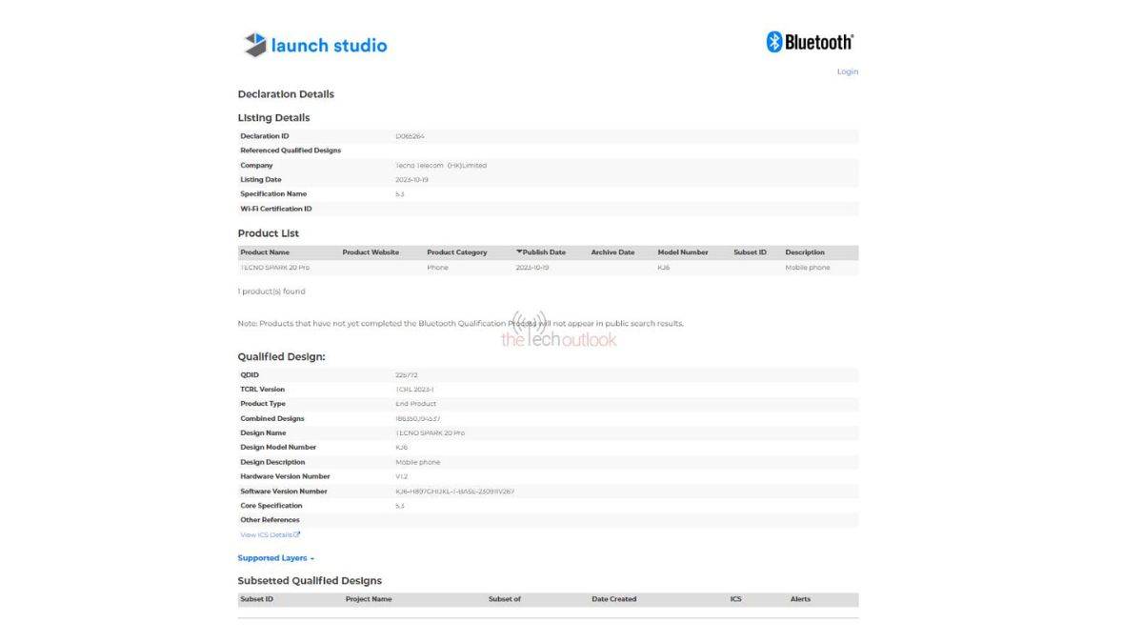Click the ICS column header

(736, 599)
